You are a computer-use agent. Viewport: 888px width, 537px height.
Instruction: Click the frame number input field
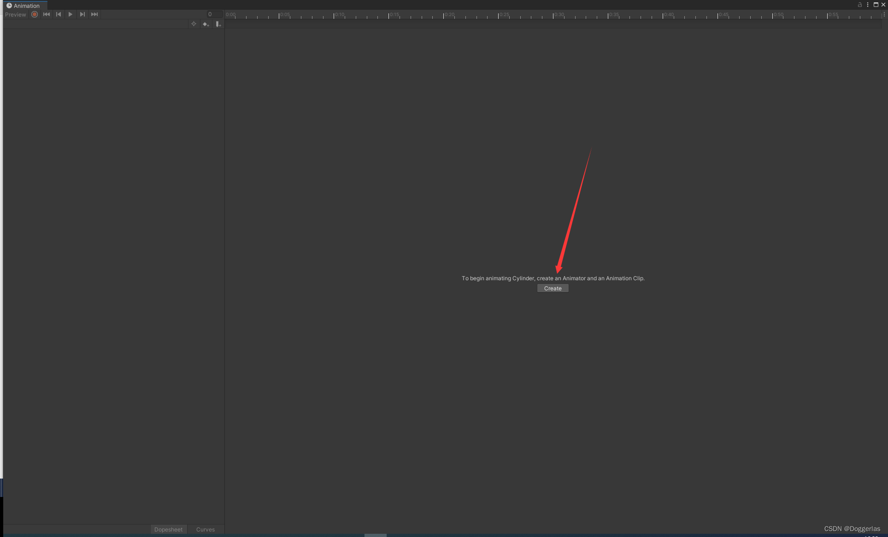[214, 14]
